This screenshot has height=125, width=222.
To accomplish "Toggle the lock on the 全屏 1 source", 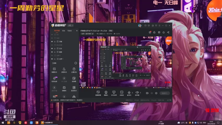I will tap(55, 59).
